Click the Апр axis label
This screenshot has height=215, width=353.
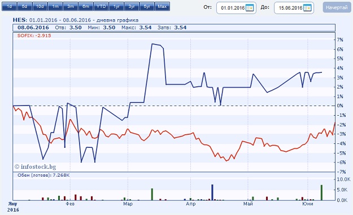pos(190,204)
